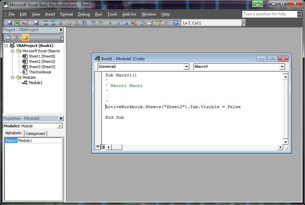
Task: Click code window scroll up arrow
Action: [285, 77]
